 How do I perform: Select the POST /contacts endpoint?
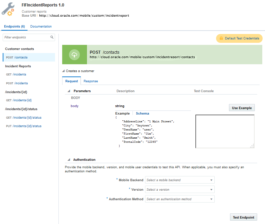pyautogui.click(x=29, y=57)
